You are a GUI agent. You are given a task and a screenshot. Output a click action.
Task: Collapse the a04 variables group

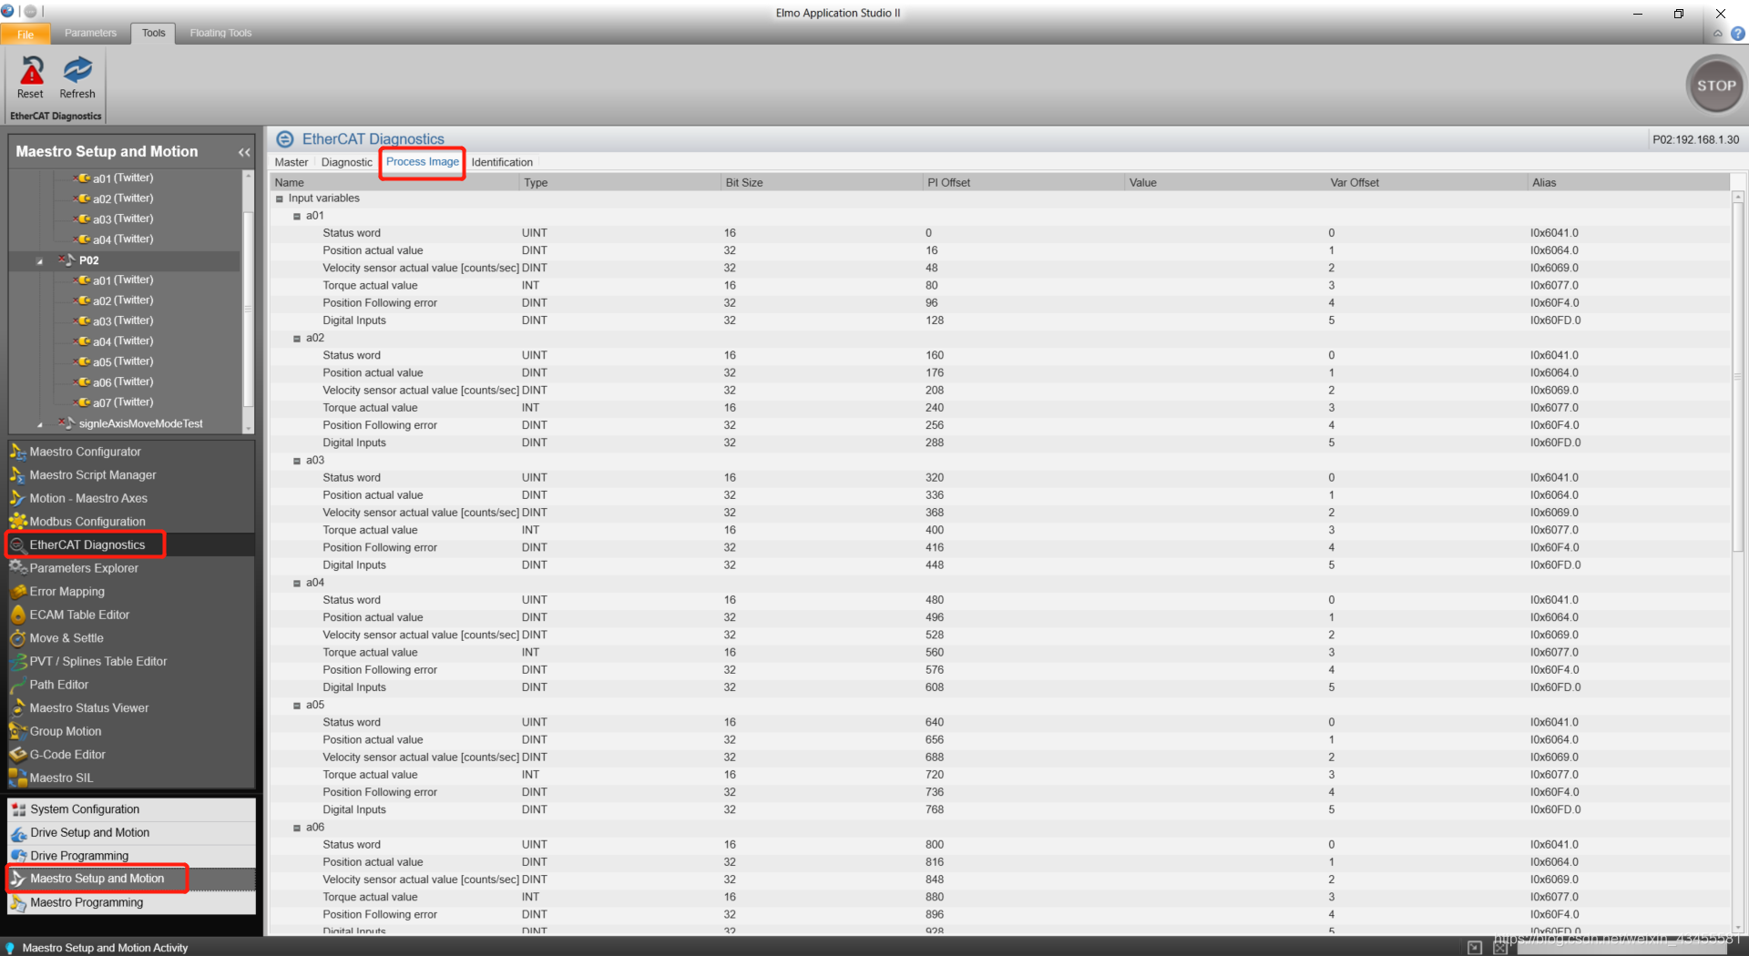click(297, 584)
